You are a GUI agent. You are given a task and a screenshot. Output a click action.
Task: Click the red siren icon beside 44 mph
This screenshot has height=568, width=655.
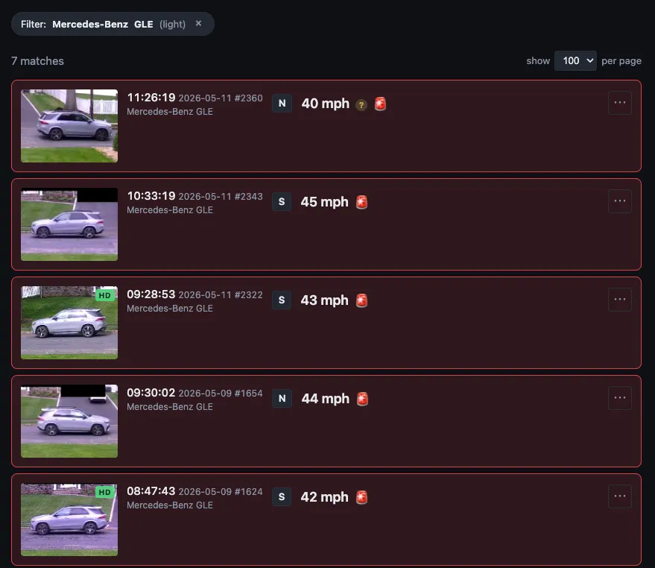(363, 399)
